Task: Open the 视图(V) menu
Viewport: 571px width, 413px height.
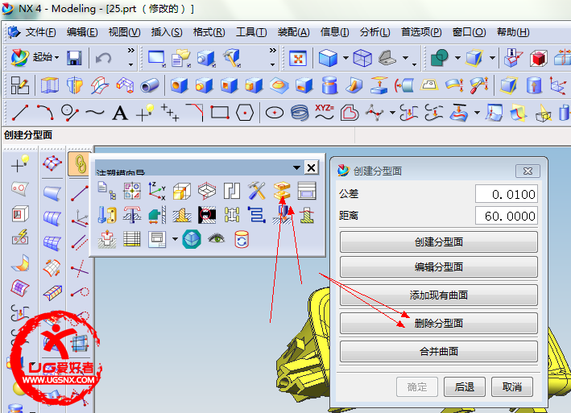Action: (x=124, y=32)
